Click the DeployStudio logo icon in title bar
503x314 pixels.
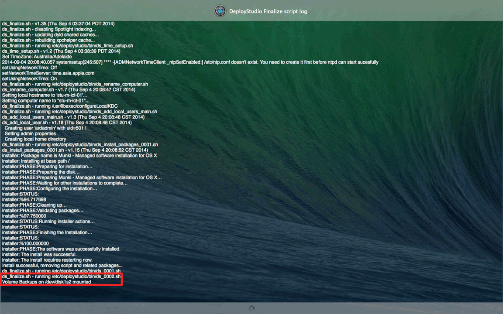(x=220, y=11)
